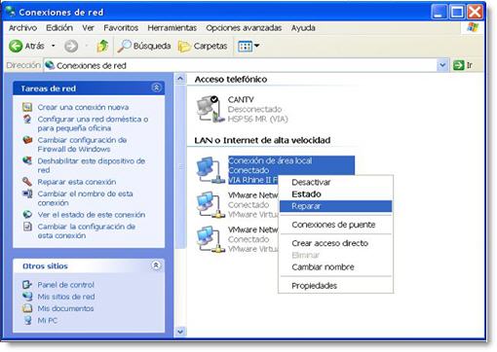The width and height of the screenshot is (497, 352).
Task: Click Configurar una red doméstica link
Action: point(93,123)
